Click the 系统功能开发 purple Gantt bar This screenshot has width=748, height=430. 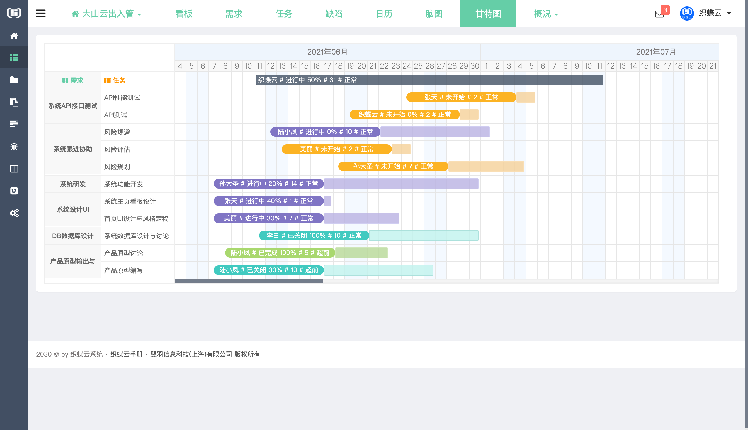coord(268,184)
